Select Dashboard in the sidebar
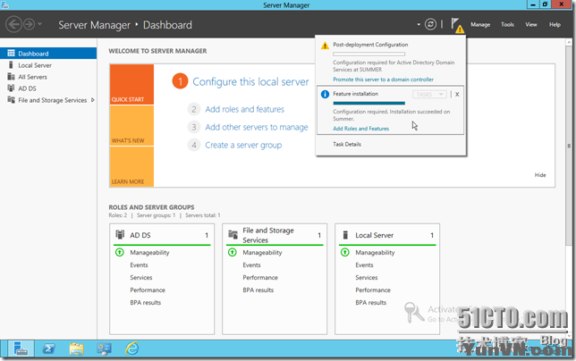Viewport: 576px width, 361px height. point(48,54)
